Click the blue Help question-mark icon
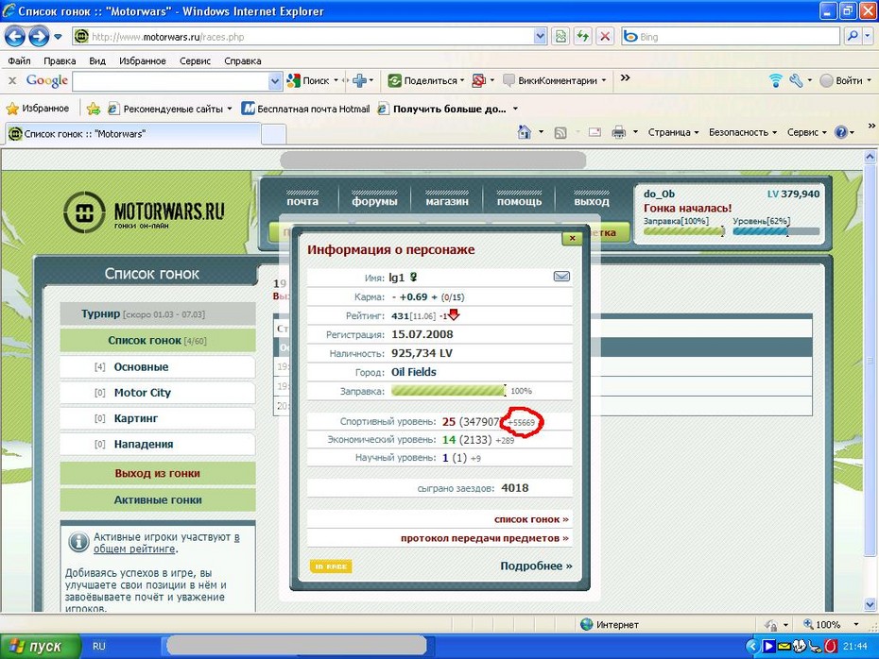The width and height of the screenshot is (879, 659). click(841, 133)
